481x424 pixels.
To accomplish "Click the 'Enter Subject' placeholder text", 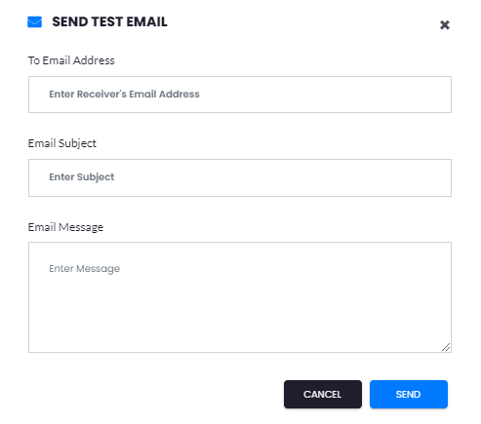I will [82, 177].
